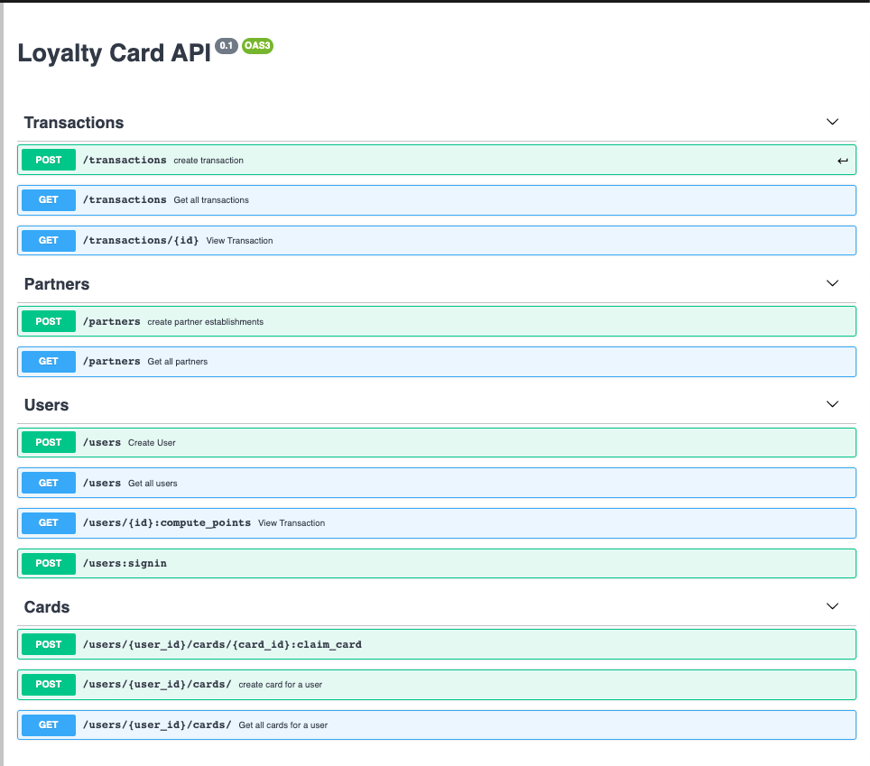The image size is (870, 766).
Task: Click GET badge for compute_points endpoint
Action: click(x=48, y=522)
